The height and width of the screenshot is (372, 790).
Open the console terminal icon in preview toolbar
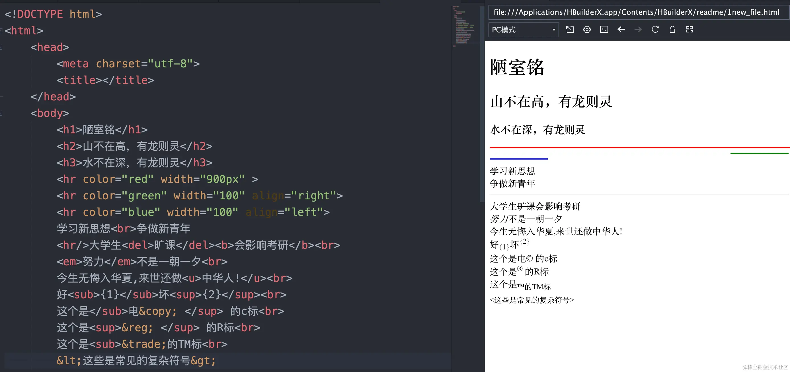pos(604,29)
